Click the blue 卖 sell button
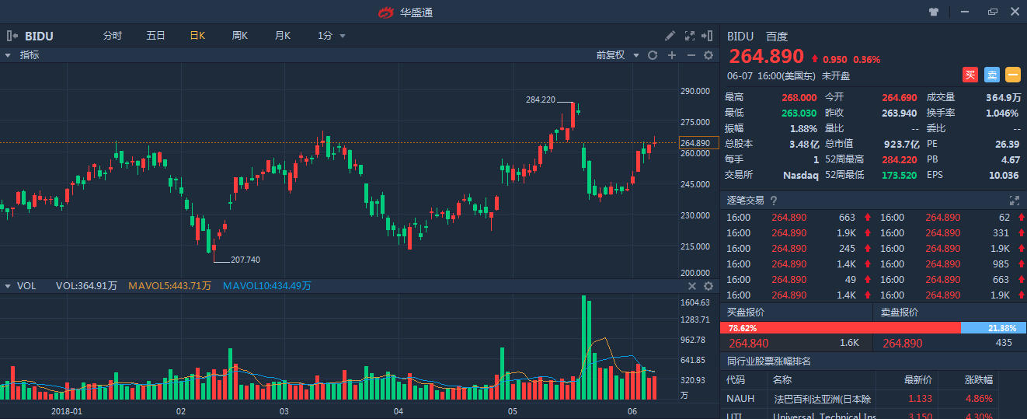Image resolution: width=1027 pixels, height=419 pixels. coord(991,75)
